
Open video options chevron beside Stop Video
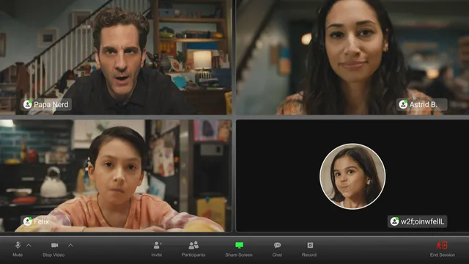(70, 246)
